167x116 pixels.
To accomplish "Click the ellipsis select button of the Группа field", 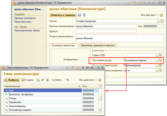I will tap(159, 21).
